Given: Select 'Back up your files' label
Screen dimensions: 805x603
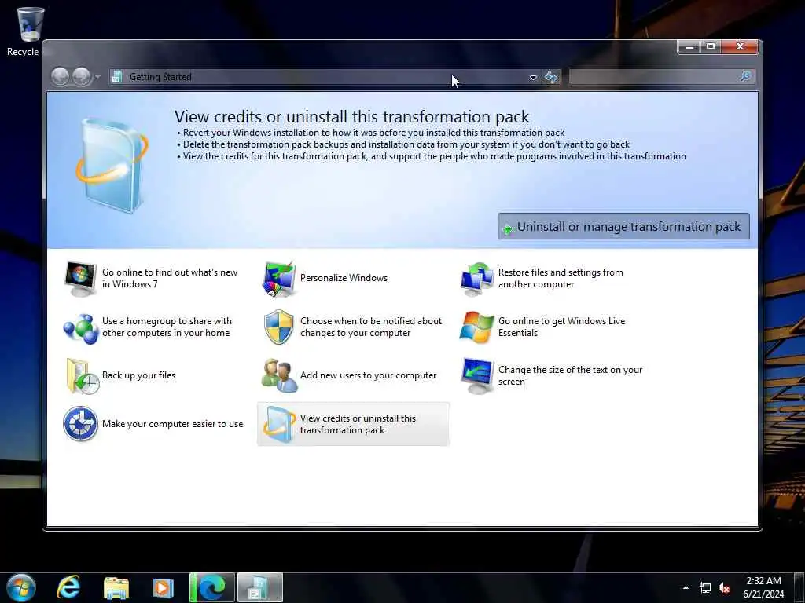Looking at the screenshot, I should click(x=138, y=375).
